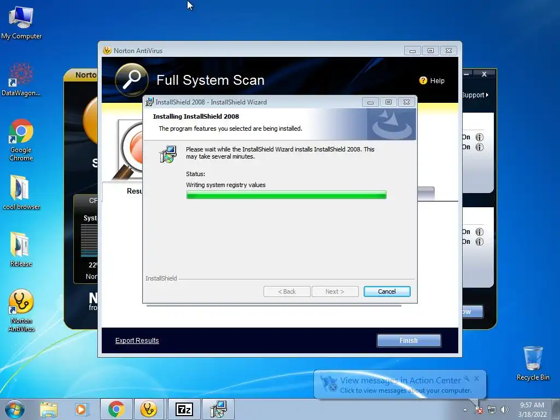This screenshot has height=420, width=560.
Task: Switch to InstallShield installer taskbar button
Action: (x=218, y=409)
